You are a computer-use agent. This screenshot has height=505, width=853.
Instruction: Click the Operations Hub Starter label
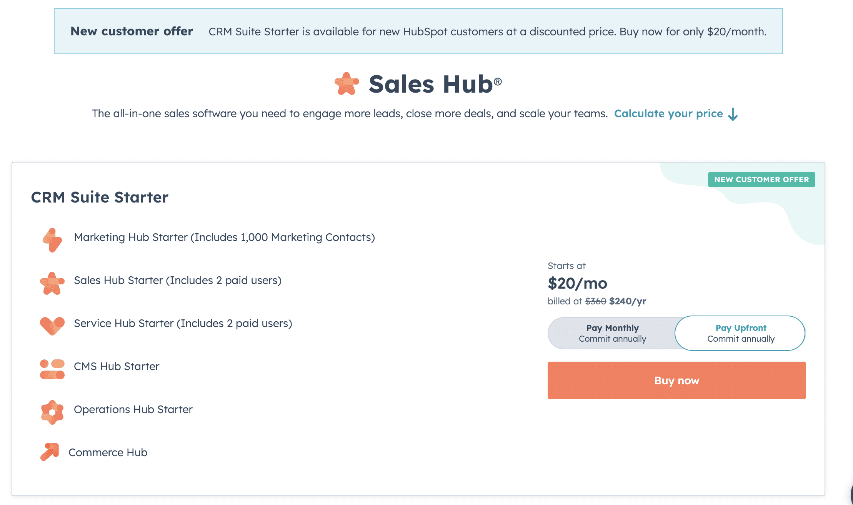(x=133, y=409)
